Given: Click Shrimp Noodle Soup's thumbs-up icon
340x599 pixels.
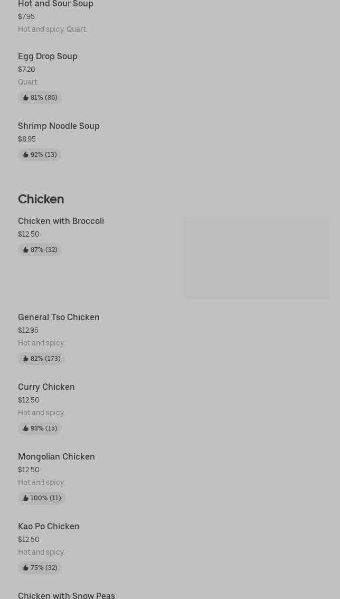Looking at the screenshot, I should tap(25, 155).
